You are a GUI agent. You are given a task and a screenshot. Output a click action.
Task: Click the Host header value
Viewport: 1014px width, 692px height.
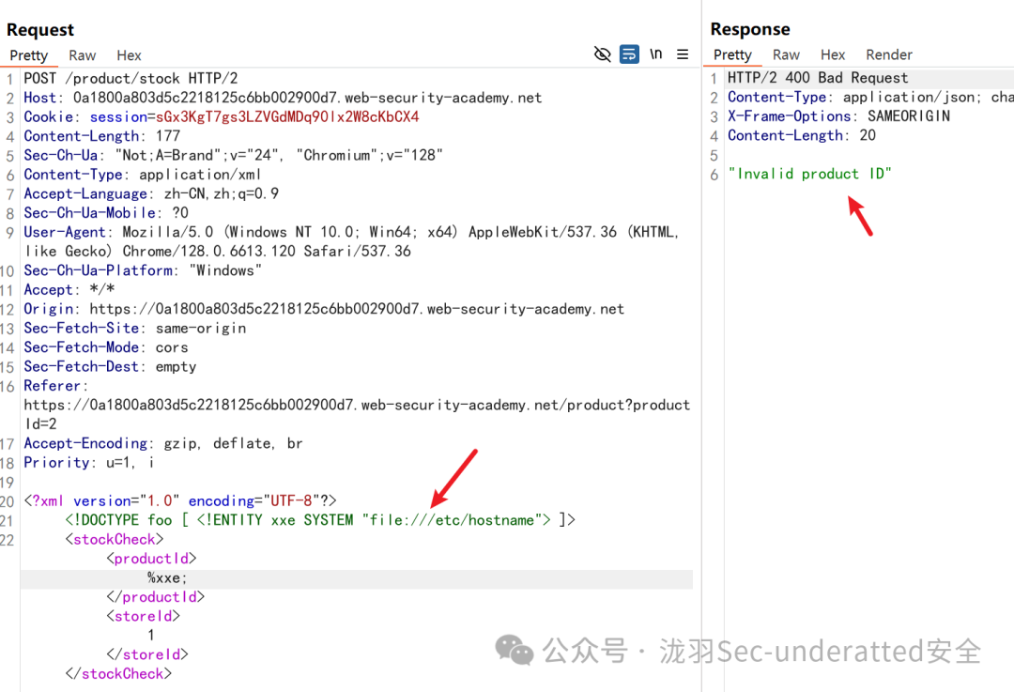tap(307, 98)
